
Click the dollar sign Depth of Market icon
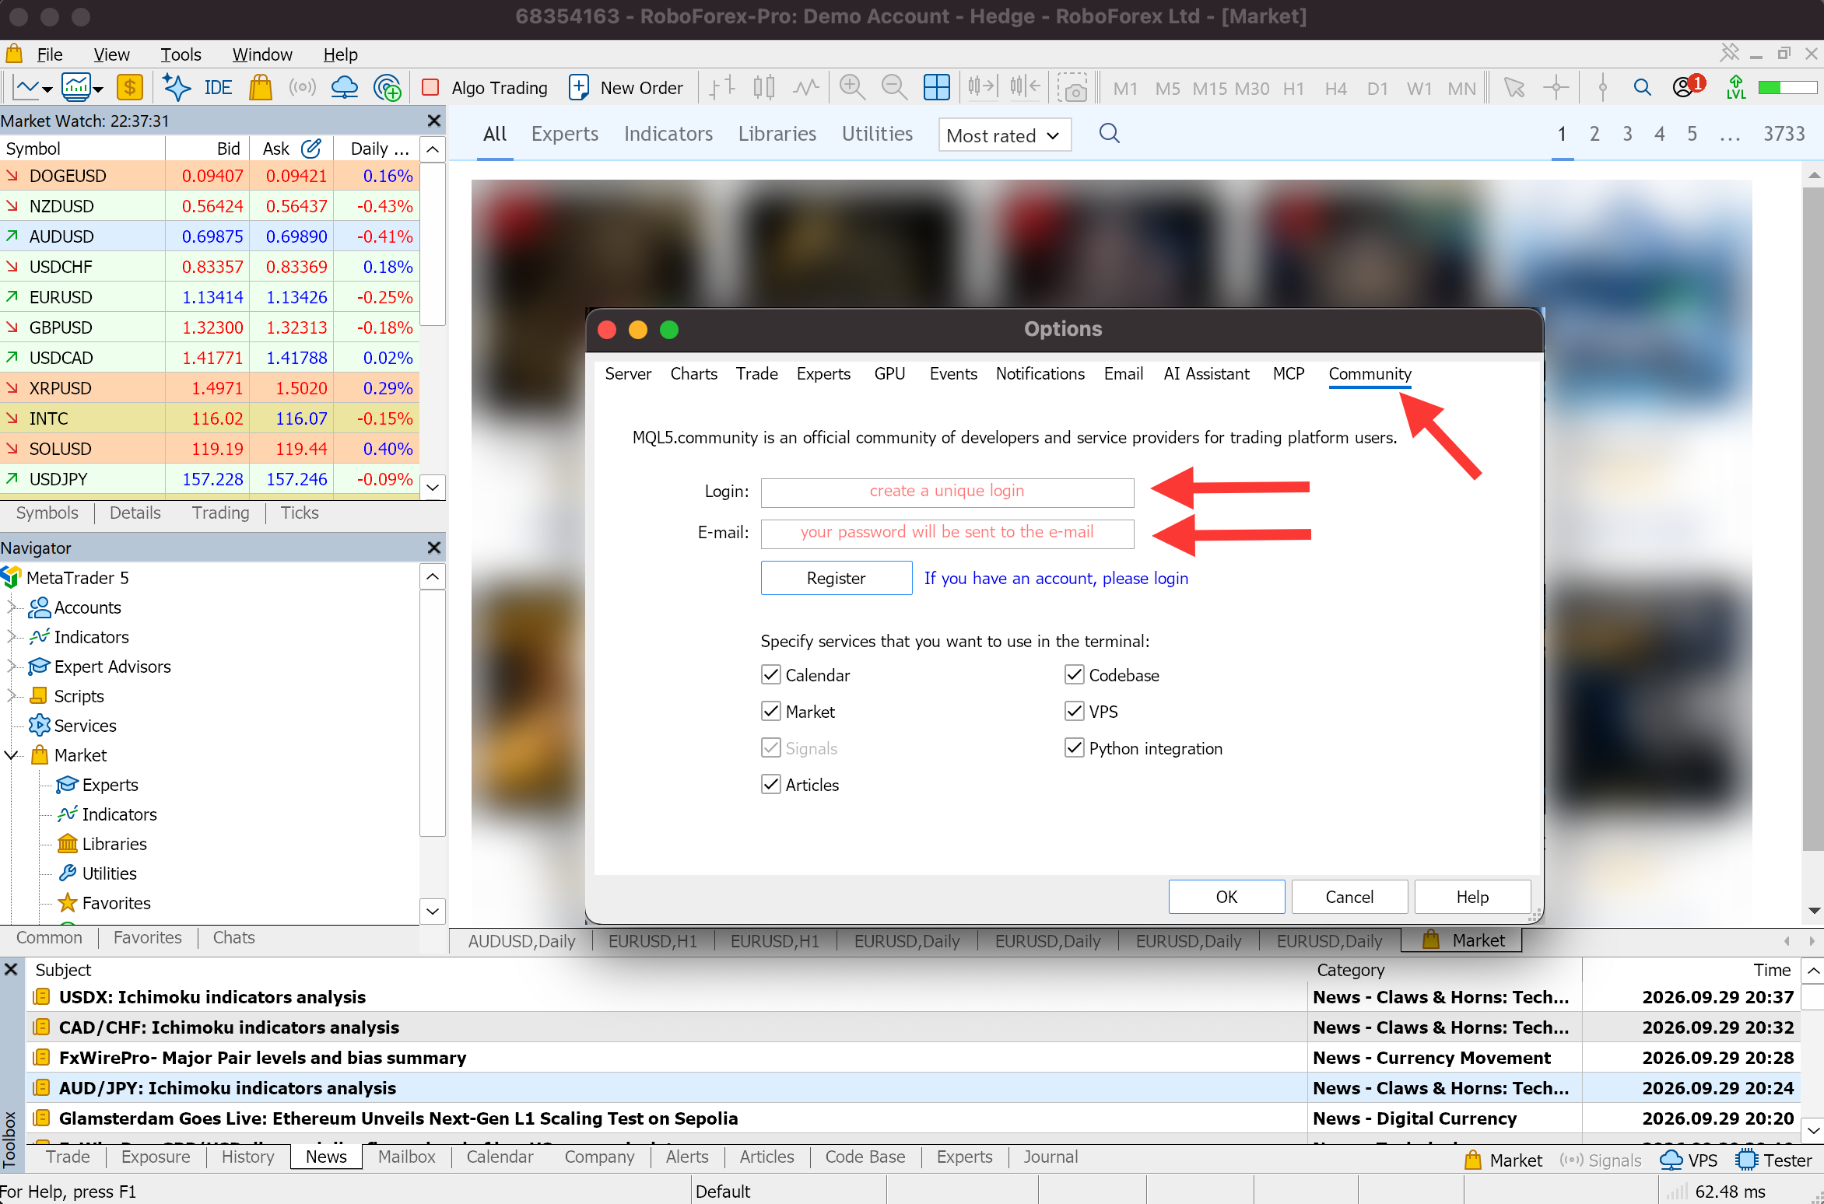click(129, 88)
